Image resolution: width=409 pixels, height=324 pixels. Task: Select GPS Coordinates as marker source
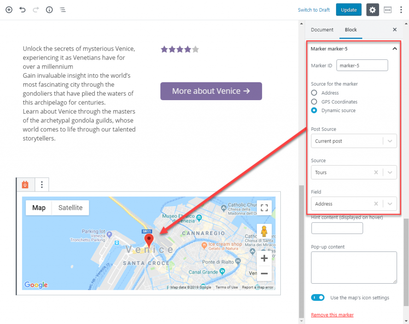click(x=315, y=101)
